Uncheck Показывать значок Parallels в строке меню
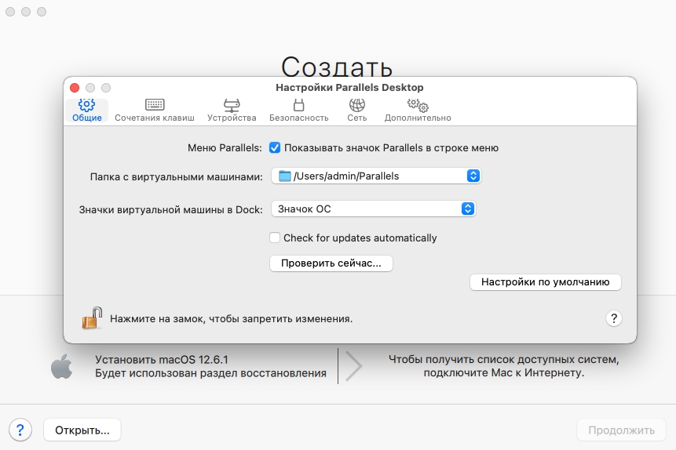The width and height of the screenshot is (676, 450). pos(275,147)
